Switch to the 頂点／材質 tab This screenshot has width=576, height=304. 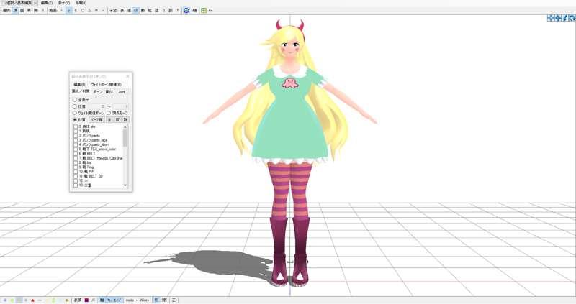81,91
